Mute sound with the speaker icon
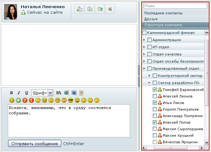This screenshot has width=211, height=152. coord(110,9)
